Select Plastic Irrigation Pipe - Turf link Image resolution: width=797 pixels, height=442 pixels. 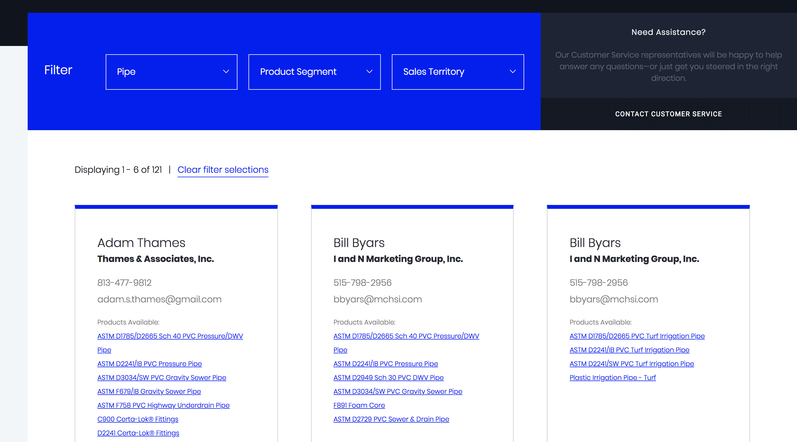point(612,378)
